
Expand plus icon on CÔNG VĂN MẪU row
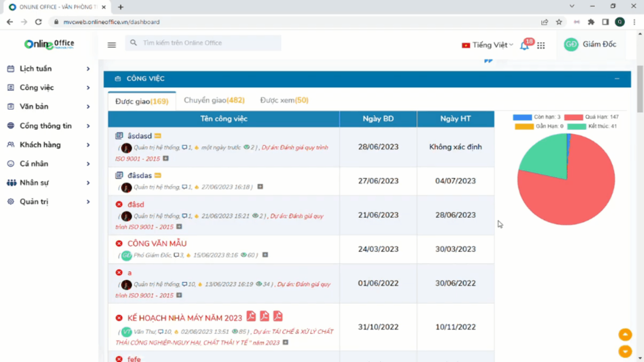265,255
